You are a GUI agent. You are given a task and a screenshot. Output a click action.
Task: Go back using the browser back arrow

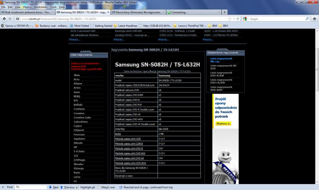point(4,19)
